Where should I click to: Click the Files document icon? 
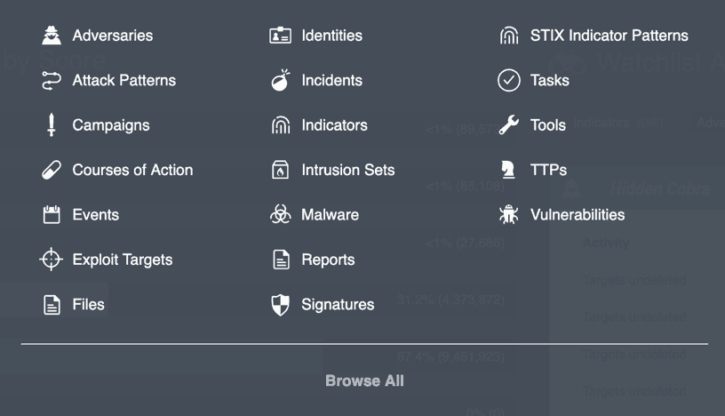pos(52,305)
